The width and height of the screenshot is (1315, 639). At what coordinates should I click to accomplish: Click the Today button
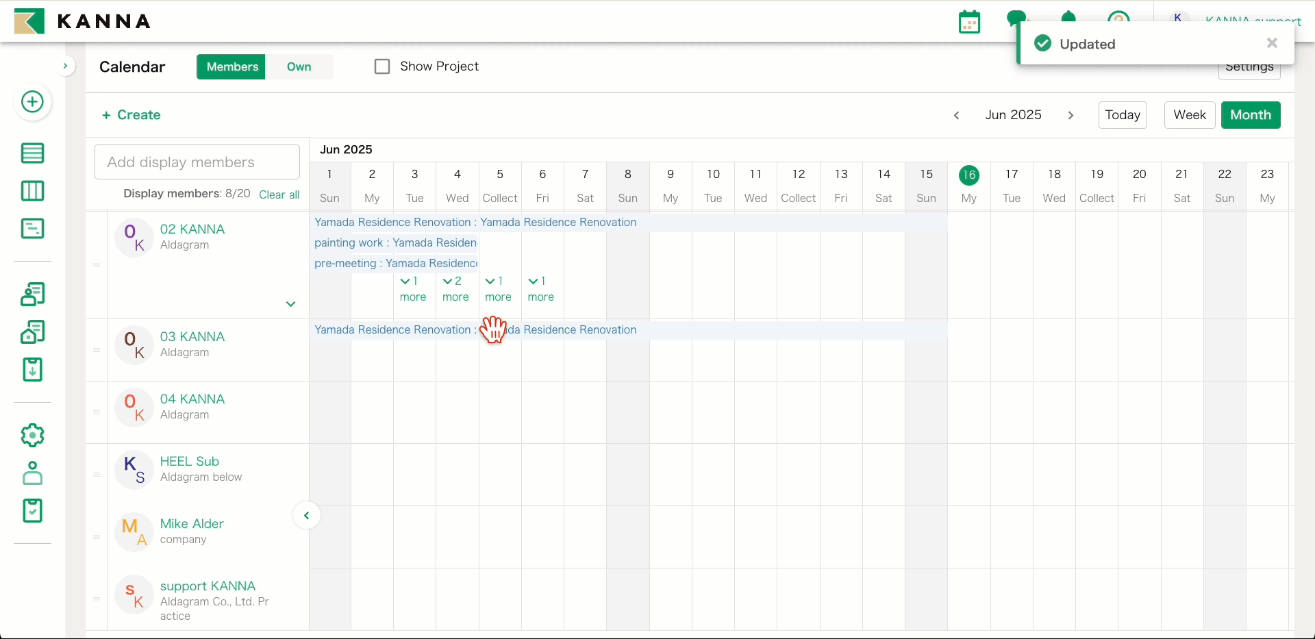(1122, 115)
